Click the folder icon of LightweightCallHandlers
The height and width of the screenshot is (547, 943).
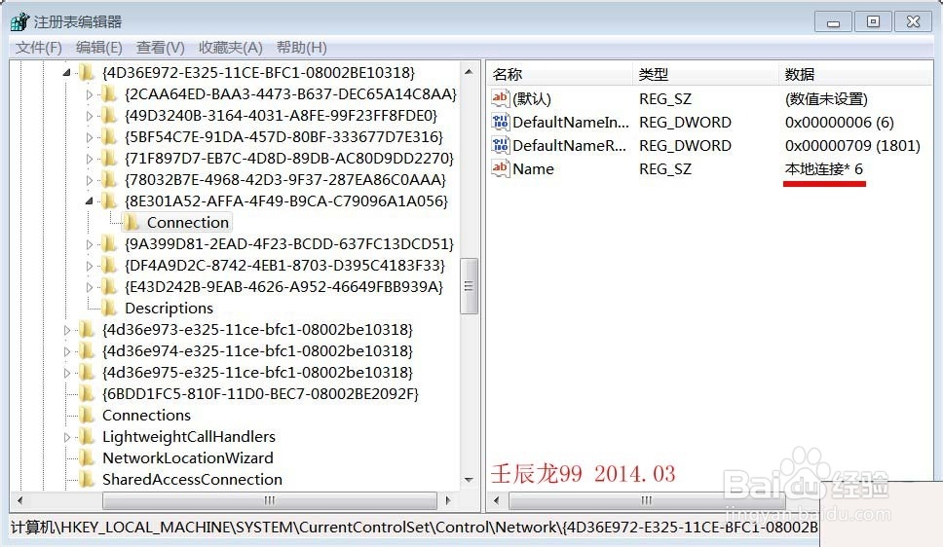87,436
